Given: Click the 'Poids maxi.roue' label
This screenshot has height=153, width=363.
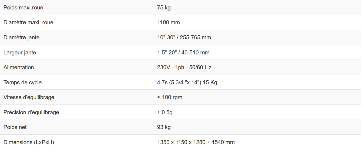Looking at the screenshot, I should [23, 8].
